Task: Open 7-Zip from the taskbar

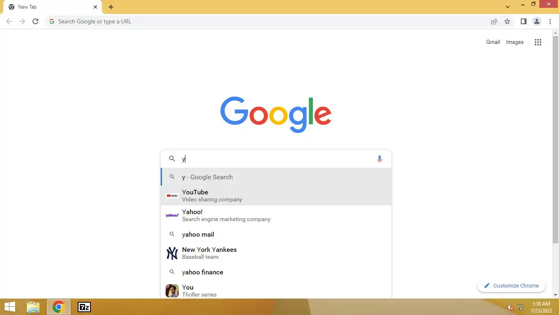Action: [84, 307]
